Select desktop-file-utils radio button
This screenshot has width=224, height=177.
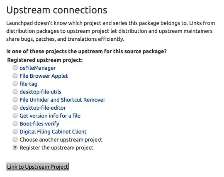[x=15, y=91]
